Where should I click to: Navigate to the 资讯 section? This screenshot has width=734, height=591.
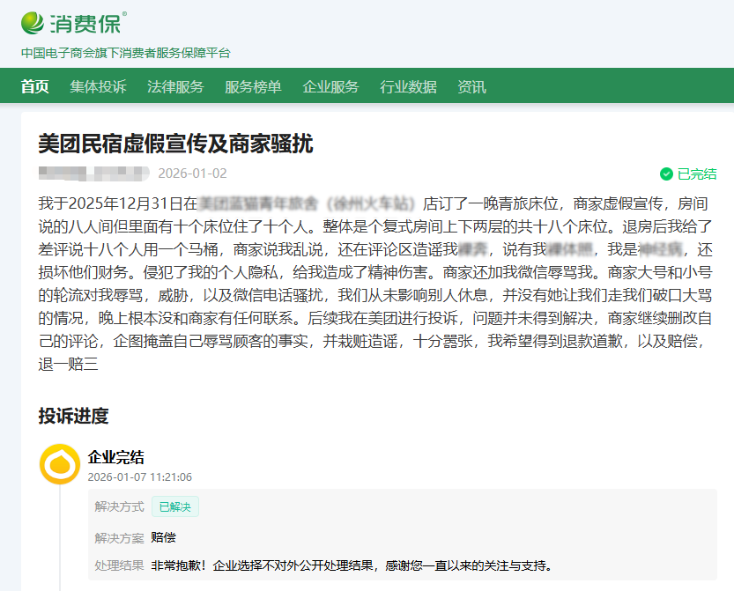click(471, 87)
